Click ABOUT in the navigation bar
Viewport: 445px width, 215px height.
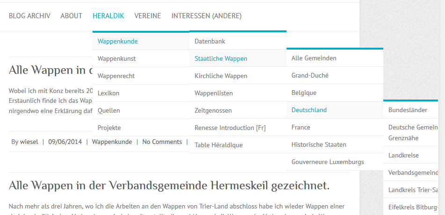coord(72,16)
